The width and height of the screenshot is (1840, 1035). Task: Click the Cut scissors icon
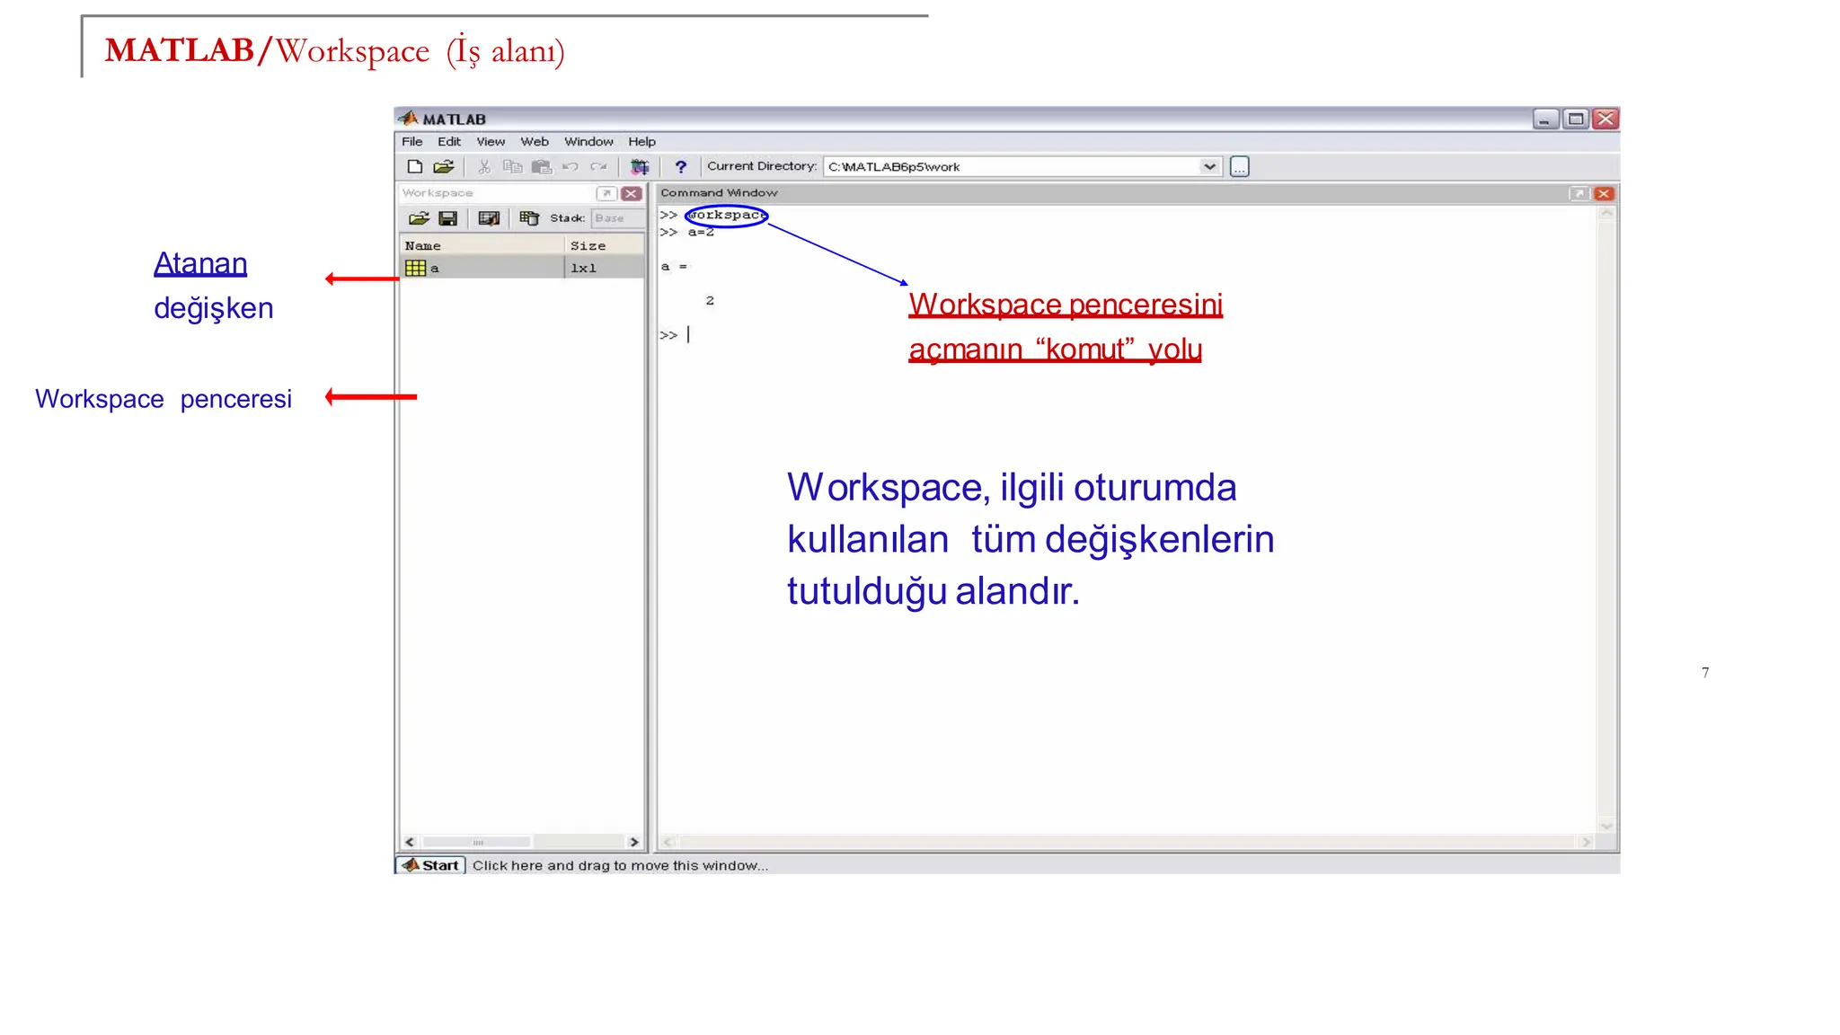pyautogui.click(x=484, y=166)
